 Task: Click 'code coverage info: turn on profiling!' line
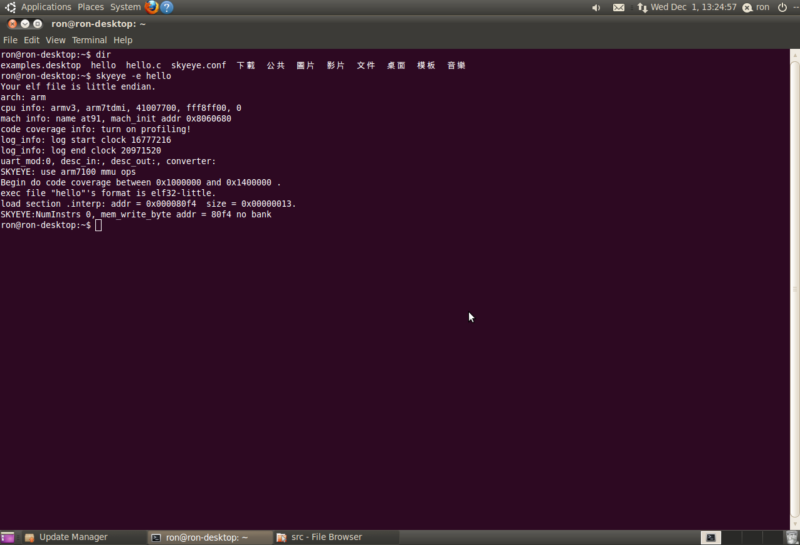(x=96, y=129)
